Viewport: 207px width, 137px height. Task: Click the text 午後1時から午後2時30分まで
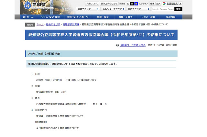click(81, 80)
